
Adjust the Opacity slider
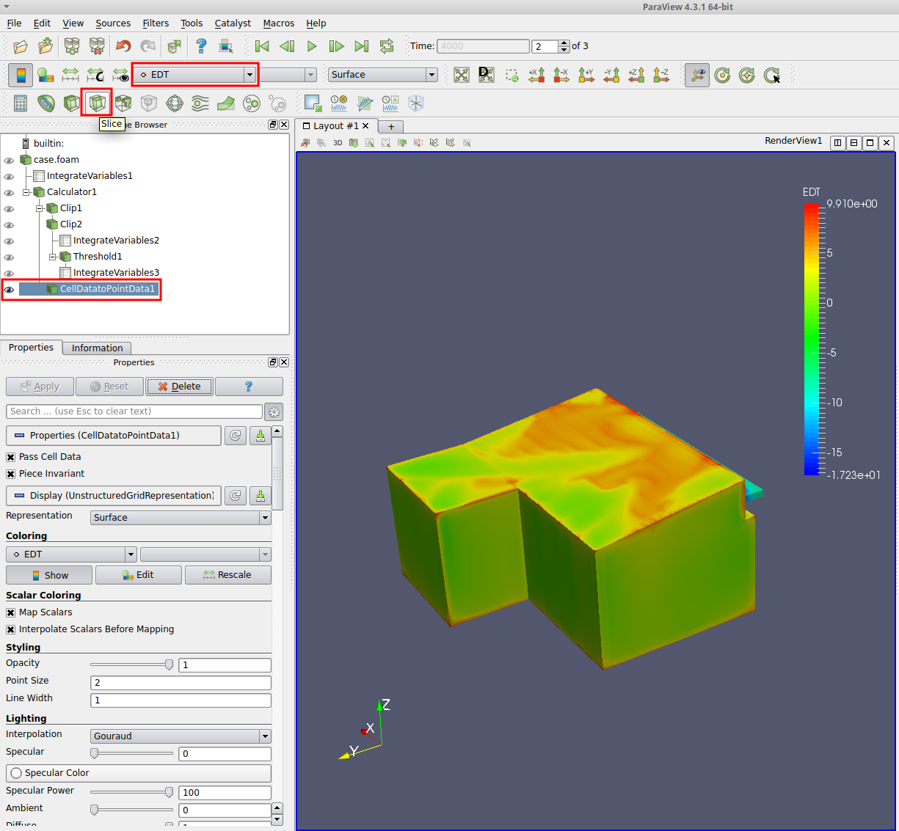(169, 665)
